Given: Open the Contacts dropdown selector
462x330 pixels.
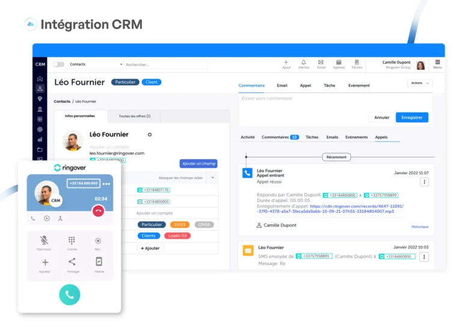Looking at the screenshot, I should pos(96,64).
